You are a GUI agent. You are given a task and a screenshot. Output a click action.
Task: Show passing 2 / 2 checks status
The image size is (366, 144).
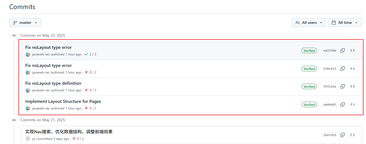point(90,54)
